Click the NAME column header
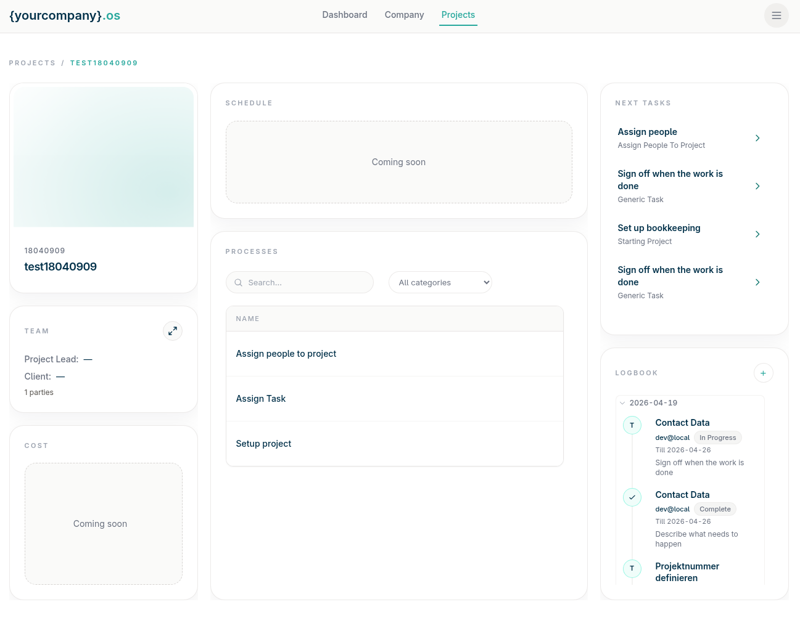The image size is (800, 631). [247, 319]
